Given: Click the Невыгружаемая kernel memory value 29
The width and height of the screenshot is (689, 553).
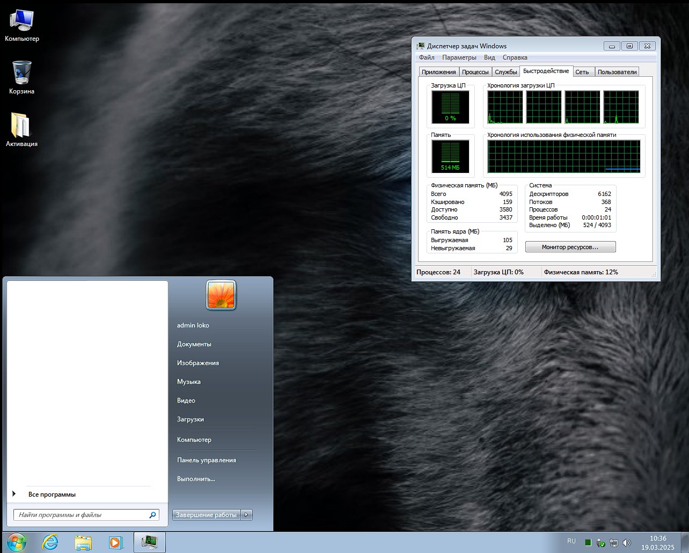Looking at the screenshot, I should click(509, 249).
